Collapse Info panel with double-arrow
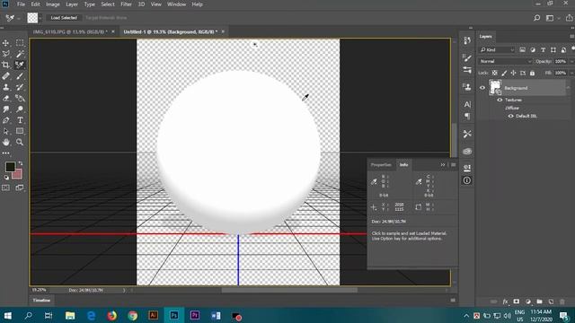Viewport: 575px width, 323px height. click(443, 165)
